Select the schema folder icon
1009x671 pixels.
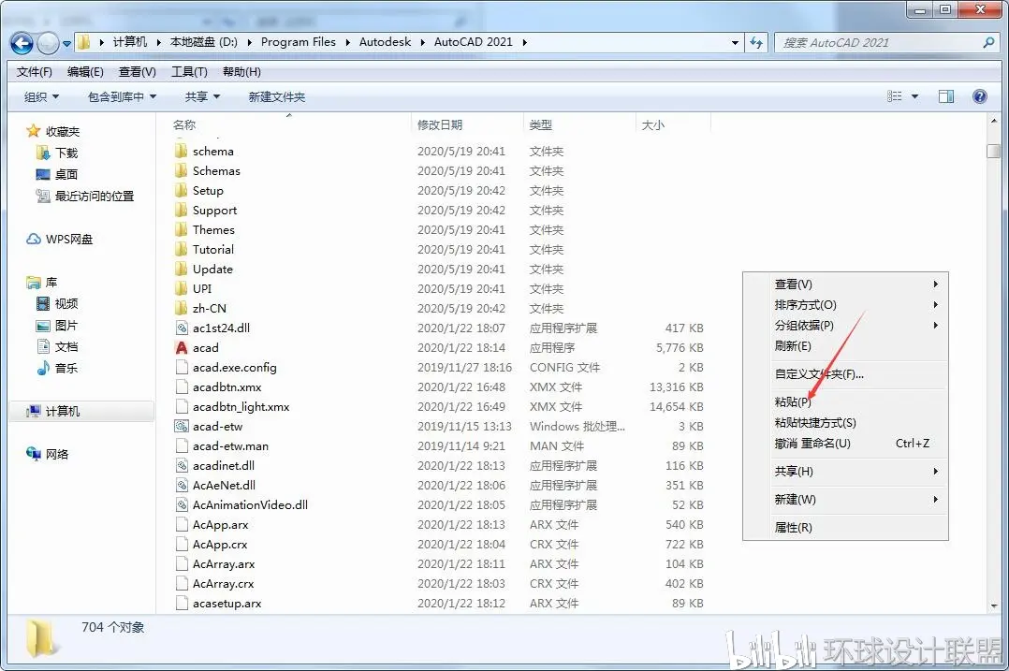182,152
